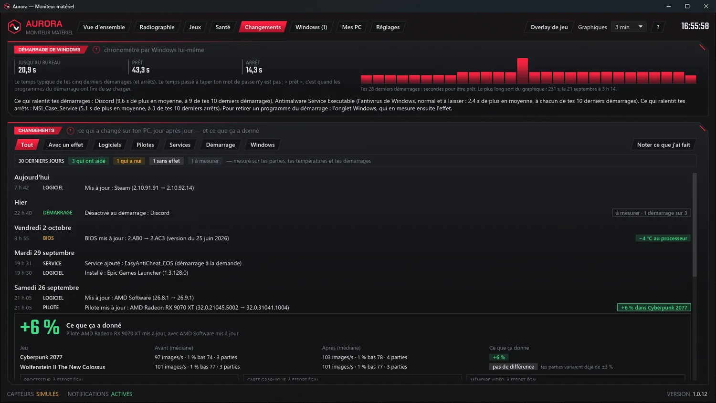Open the Radiographie tab
The image size is (716, 403).
[157, 27]
